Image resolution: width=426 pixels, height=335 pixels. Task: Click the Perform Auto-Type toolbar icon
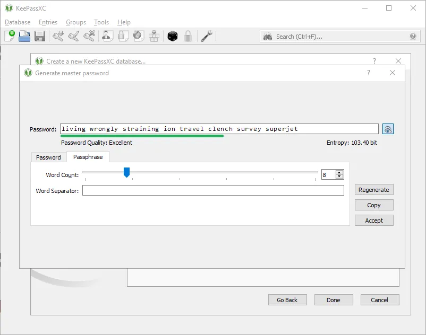point(154,36)
